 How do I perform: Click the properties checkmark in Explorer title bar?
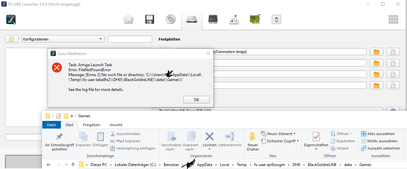coord(59,116)
